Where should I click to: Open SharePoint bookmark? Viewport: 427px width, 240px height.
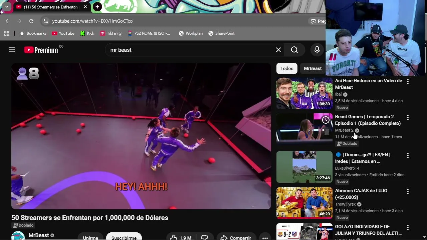tap(221, 33)
